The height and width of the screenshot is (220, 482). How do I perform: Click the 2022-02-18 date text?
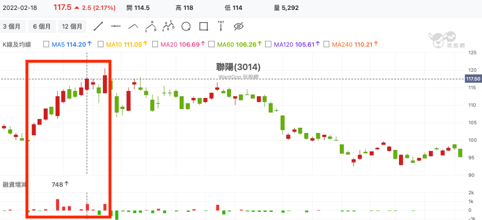click(x=20, y=8)
